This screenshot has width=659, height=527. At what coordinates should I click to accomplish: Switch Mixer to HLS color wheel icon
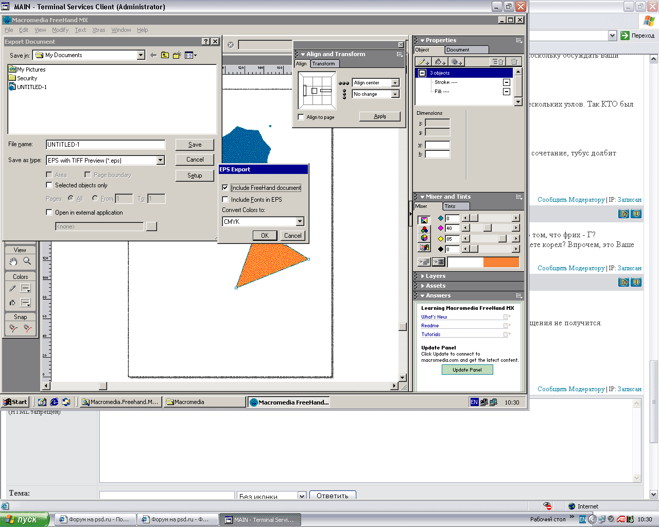pyautogui.click(x=424, y=238)
